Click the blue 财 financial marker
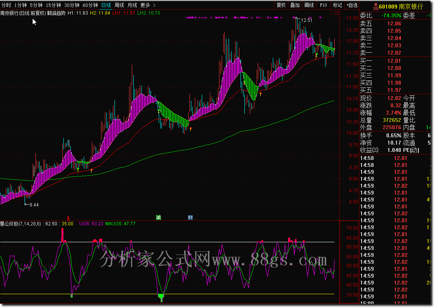 [x=190, y=218]
